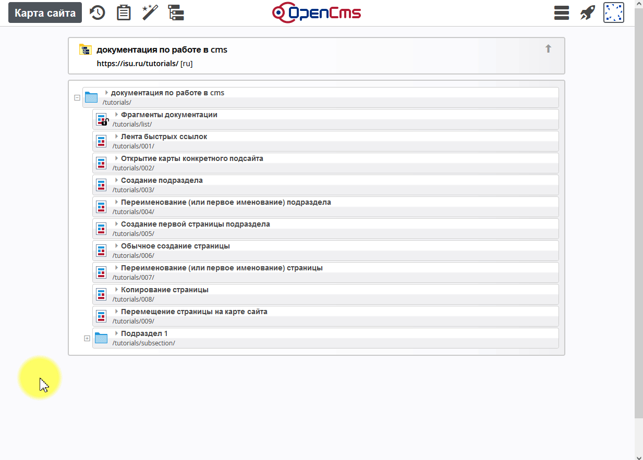Screen dimensions: 643x460
Task: Select the Создание подраздела entry
Action: coord(162,180)
